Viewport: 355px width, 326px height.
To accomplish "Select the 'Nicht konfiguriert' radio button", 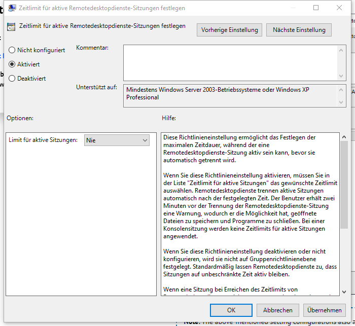I will click(x=12, y=50).
